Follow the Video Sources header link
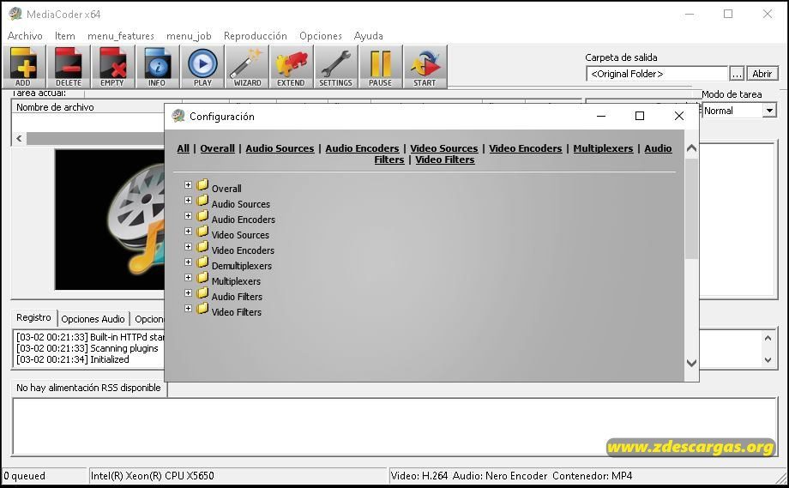The height and width of the screenshot is (488, 789). (x=444, y=148)
